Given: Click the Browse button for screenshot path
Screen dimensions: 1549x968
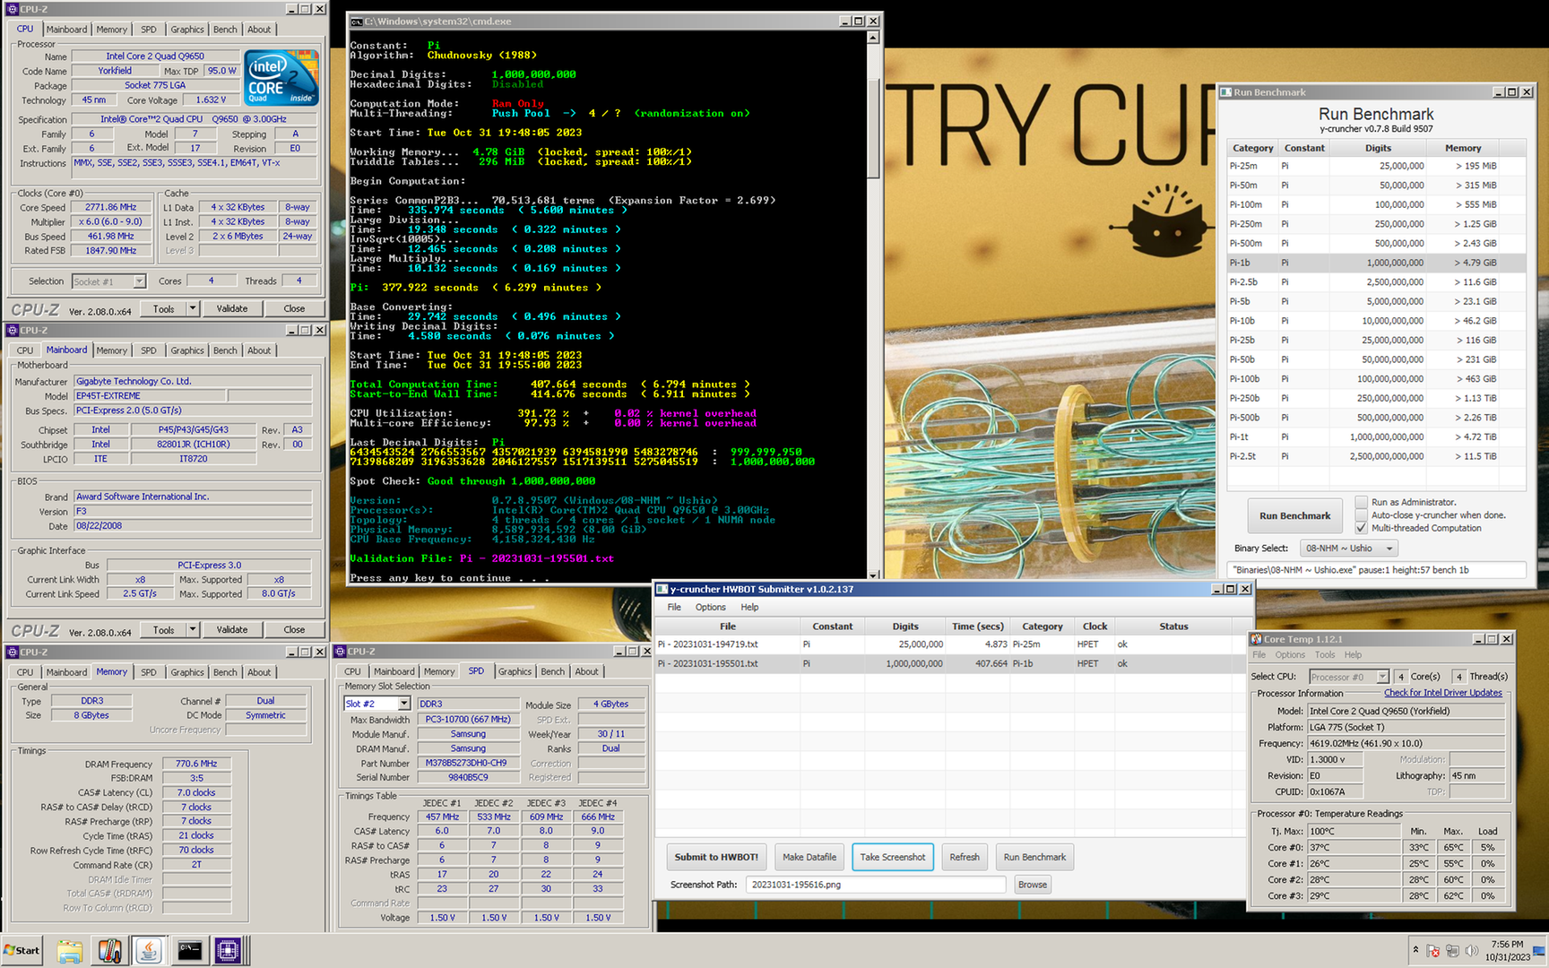Looking at the screenshot, I should (1032, 885).
